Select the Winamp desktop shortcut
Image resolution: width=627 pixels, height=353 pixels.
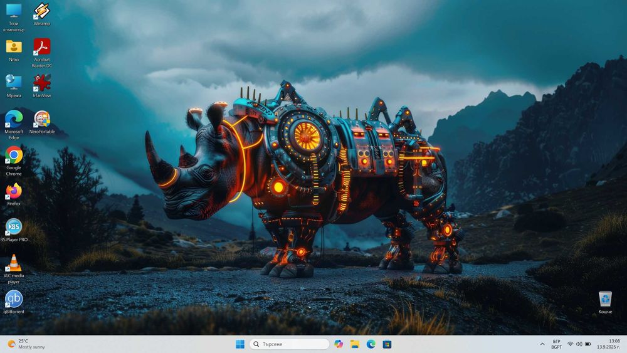tap(41, 14)
